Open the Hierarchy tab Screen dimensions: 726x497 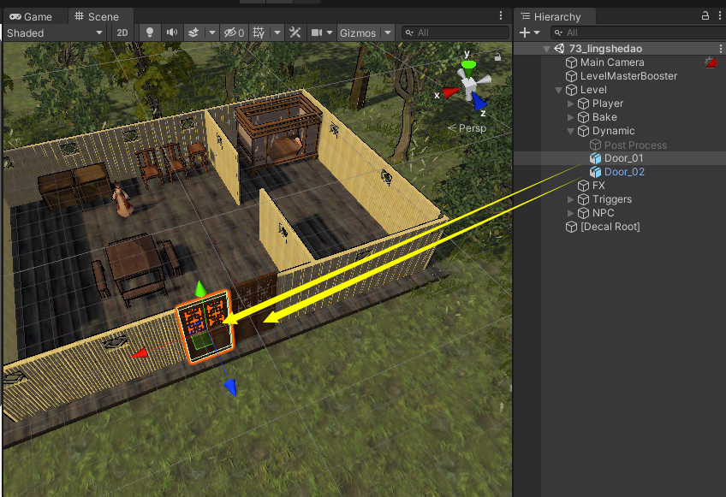(551, 16)
